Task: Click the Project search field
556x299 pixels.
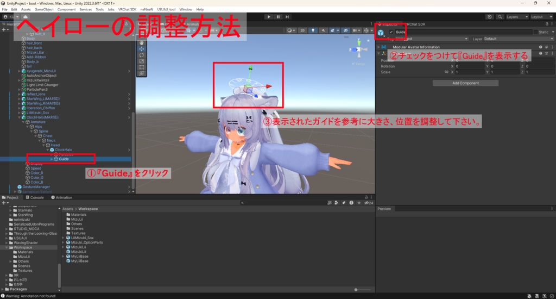Action: click(282, 203)
